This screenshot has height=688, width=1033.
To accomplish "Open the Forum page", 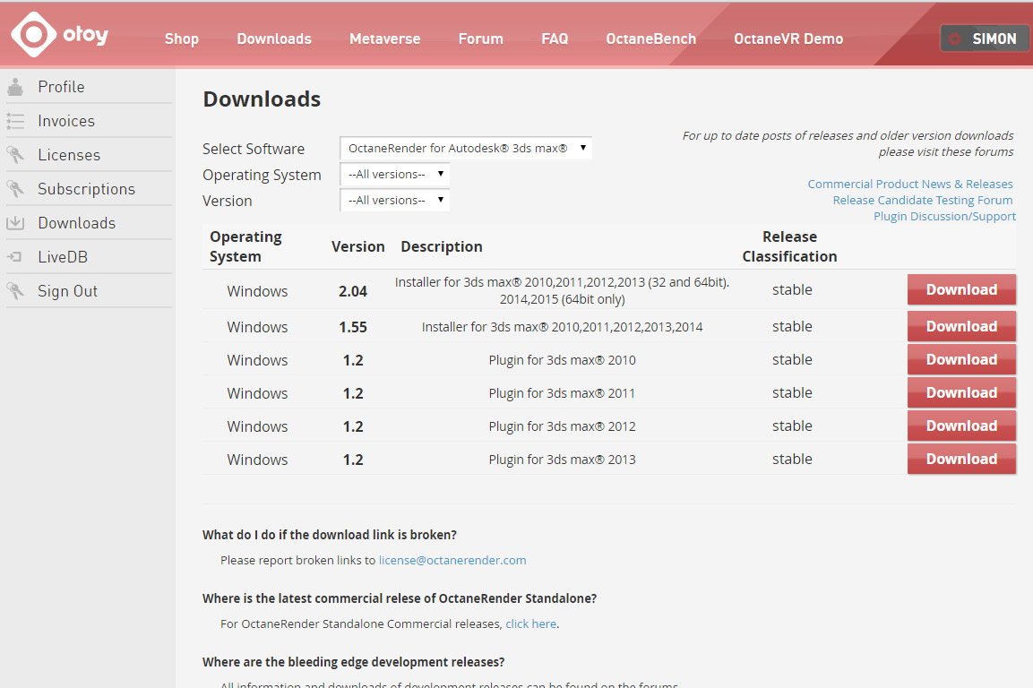I will click(x=481, y=39).
